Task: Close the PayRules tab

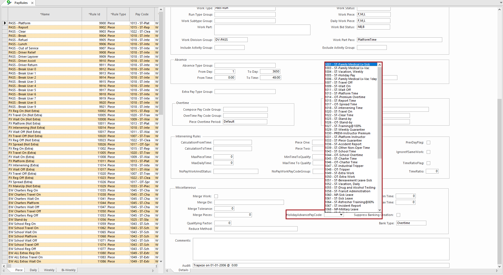Action: (x=32, y=3)
